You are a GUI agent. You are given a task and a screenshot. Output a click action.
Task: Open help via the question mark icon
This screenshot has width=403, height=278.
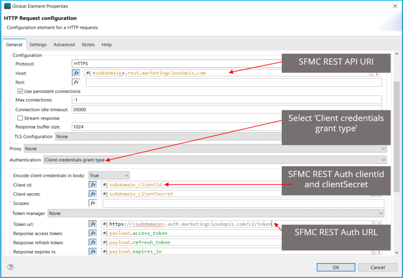click(x=11, y=267)
